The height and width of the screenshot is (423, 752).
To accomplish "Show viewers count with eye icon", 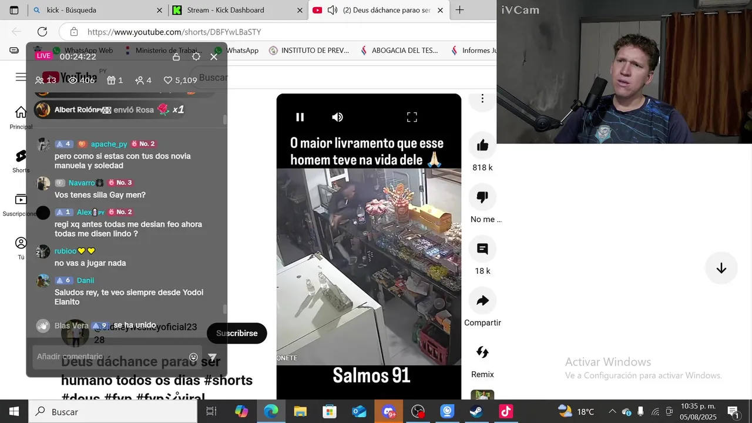I will [82, 80].
